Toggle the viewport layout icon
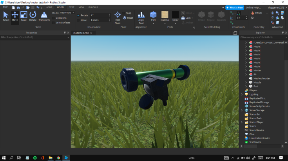This screenshot has width=288, height=161. (x=235, y=33)
